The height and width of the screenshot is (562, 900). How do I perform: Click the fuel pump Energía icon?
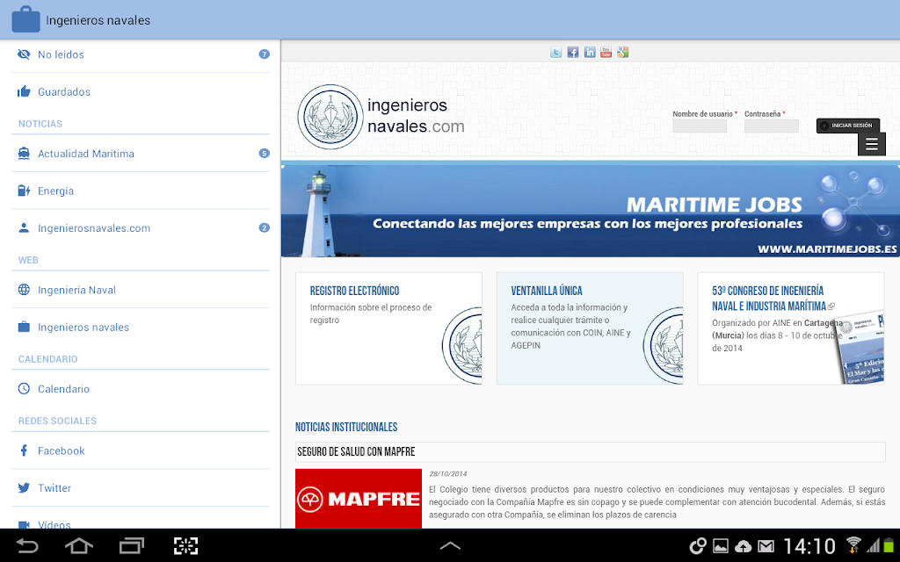[x=24, y=191]
